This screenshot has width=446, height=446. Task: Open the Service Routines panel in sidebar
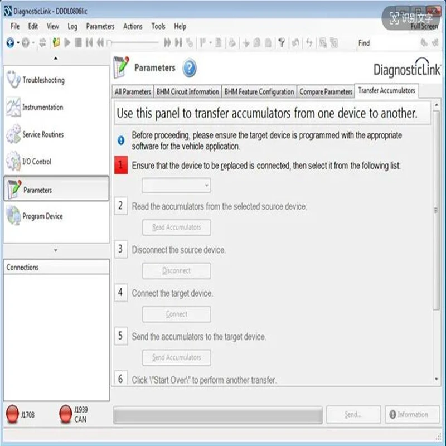tap(56, 134)
